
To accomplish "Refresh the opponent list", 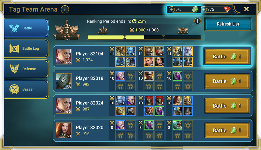I will click(x=228, y=24).
